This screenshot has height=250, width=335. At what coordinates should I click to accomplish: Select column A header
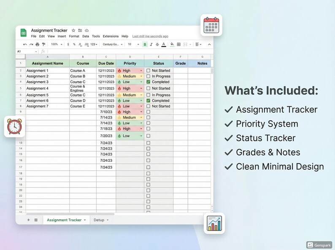(47, 57)
